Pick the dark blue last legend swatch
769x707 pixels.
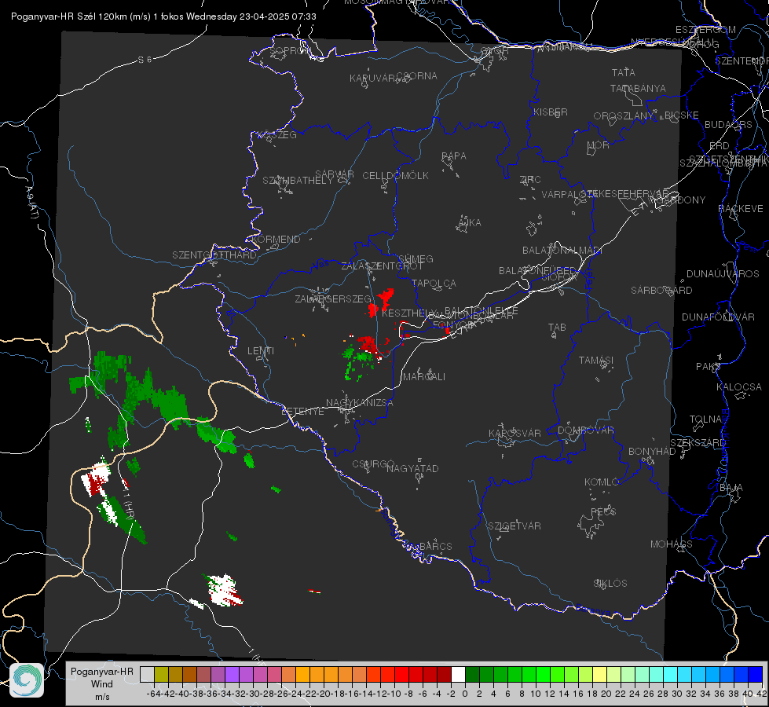point(756,674)
